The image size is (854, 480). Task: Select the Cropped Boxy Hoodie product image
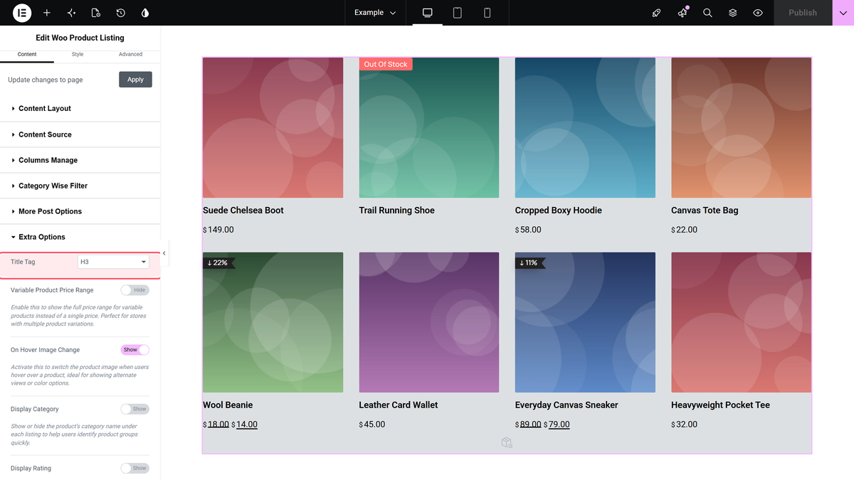tap(585, 128)
